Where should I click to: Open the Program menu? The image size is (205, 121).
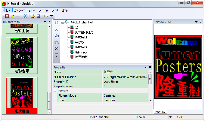[x=20, y=10]
